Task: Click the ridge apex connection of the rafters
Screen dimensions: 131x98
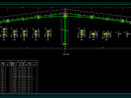Action: (x=65, y=15)
